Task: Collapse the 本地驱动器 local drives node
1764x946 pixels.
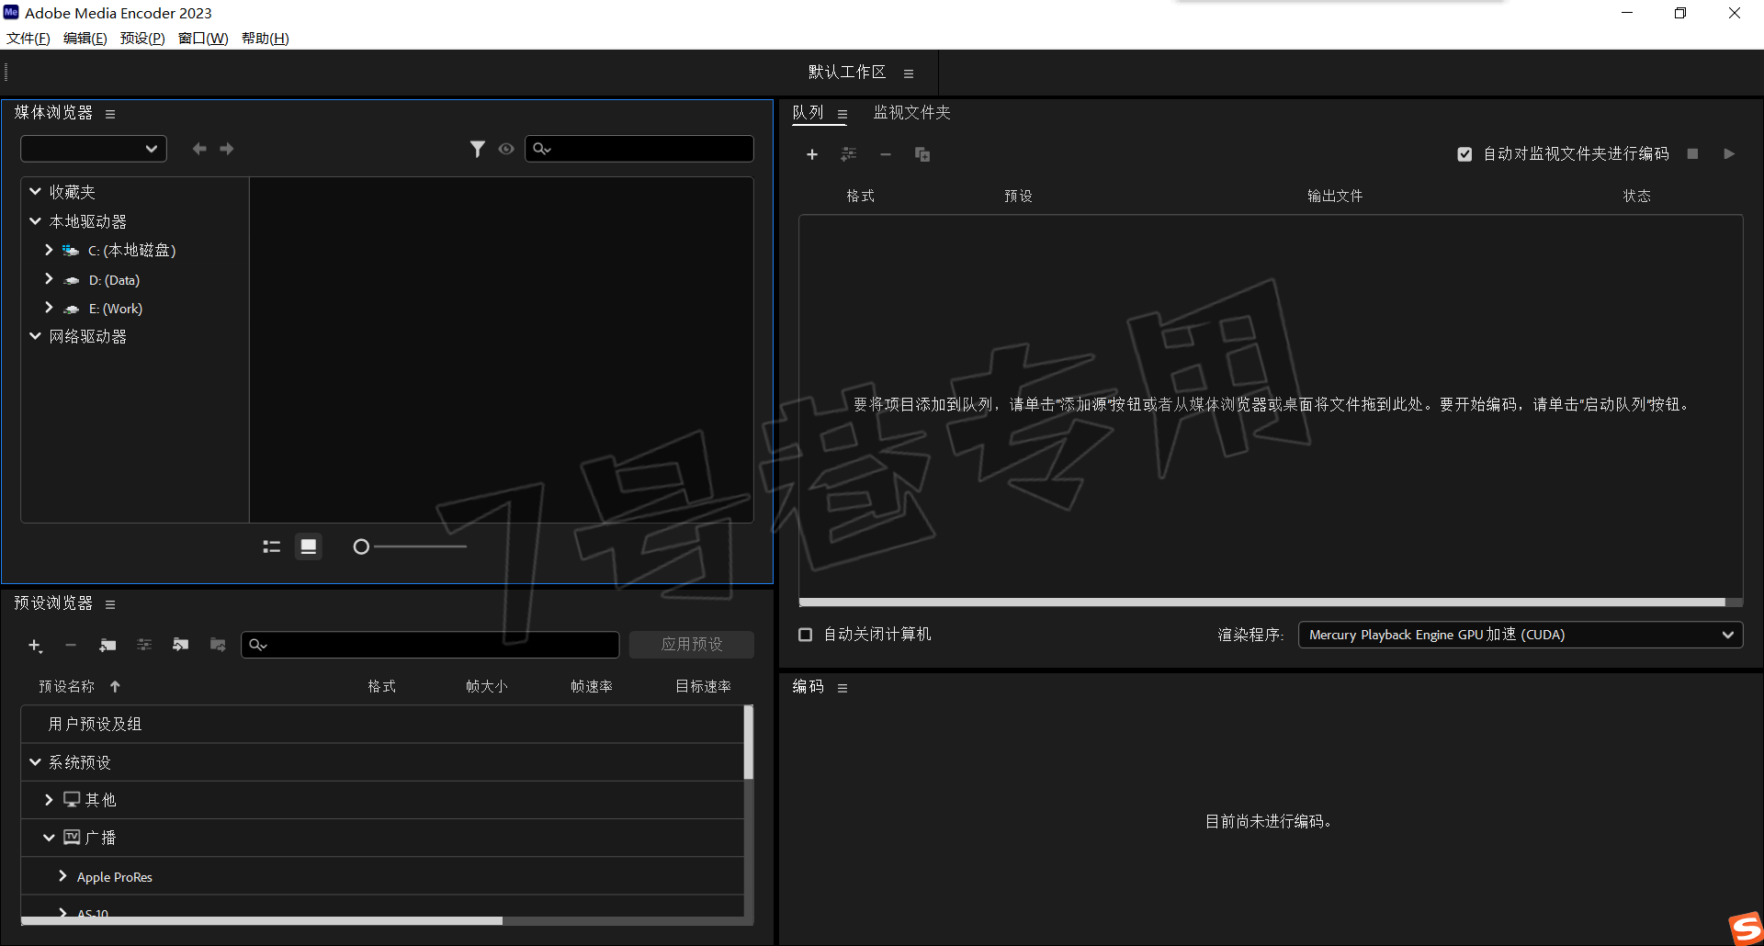Action: point(35,221)
